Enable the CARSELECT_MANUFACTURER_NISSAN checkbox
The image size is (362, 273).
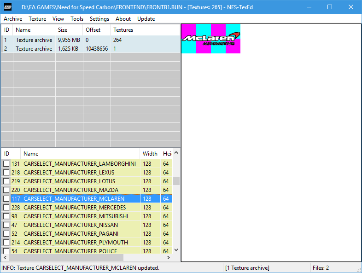pyautogui.click(x=6, y=225)
